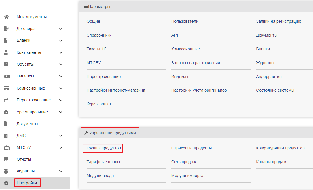Click the contract pen icon beside Договора

tap(6, 29)
